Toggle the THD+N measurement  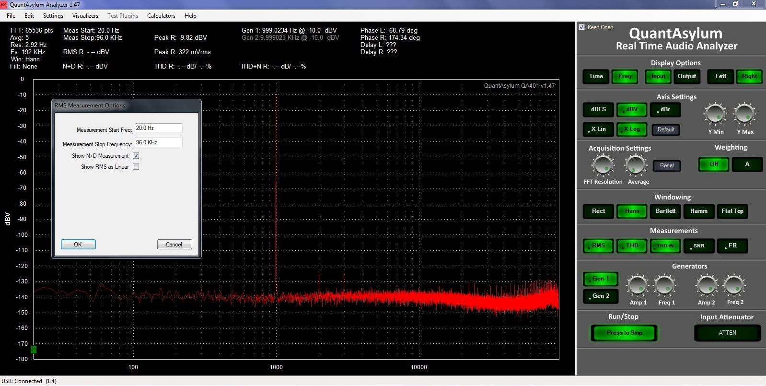[665, 246]
